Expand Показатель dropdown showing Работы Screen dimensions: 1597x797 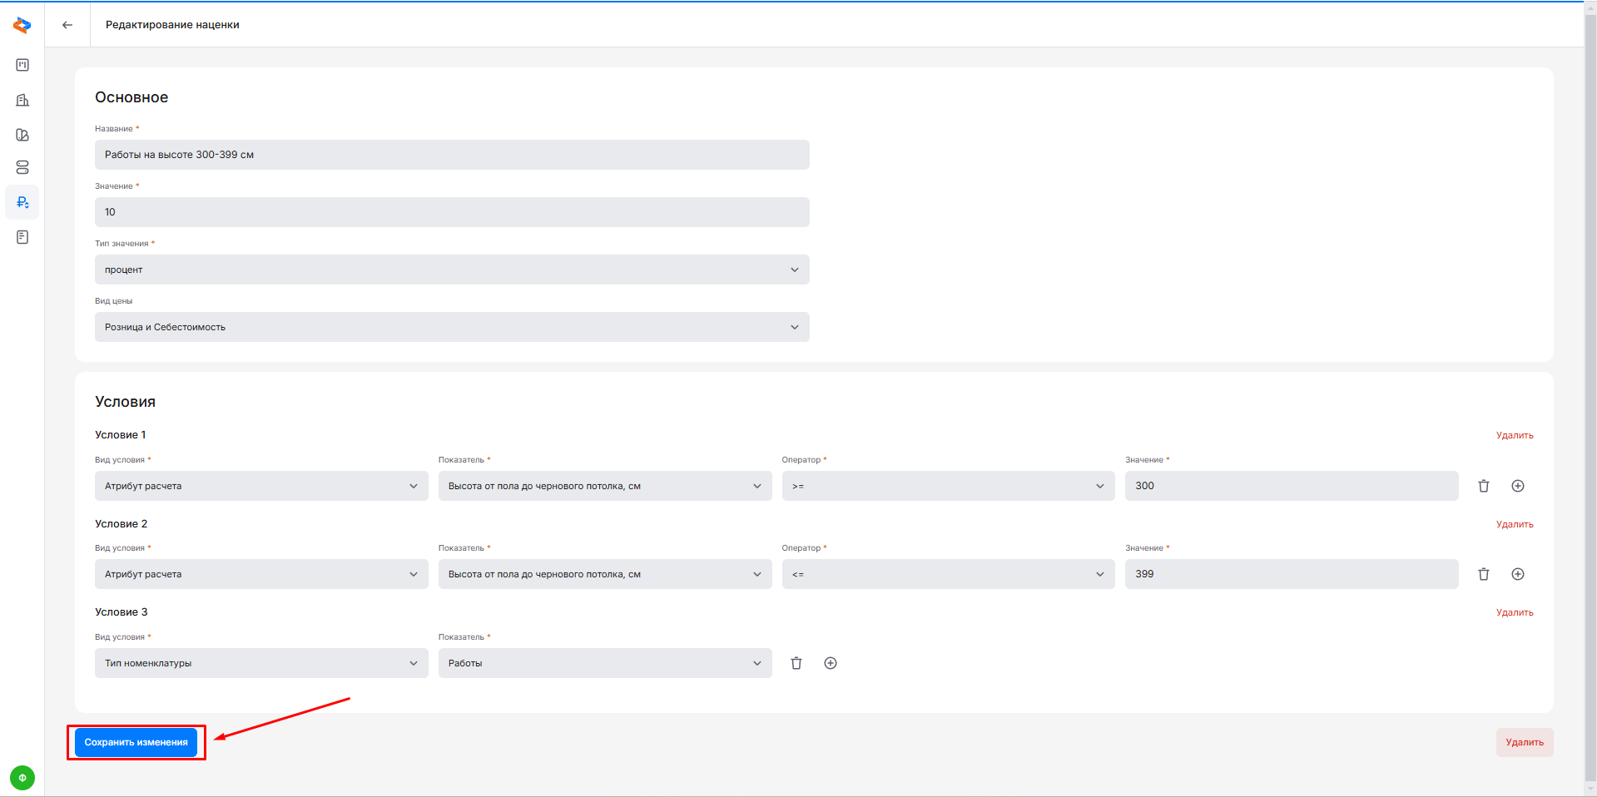604,663
